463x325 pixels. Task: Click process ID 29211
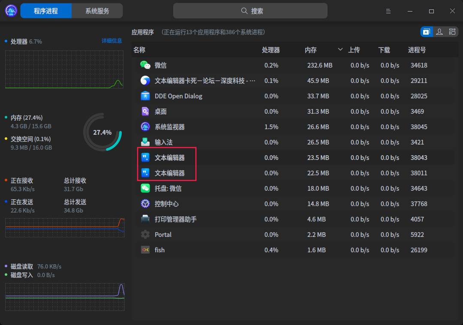point(419,80)
